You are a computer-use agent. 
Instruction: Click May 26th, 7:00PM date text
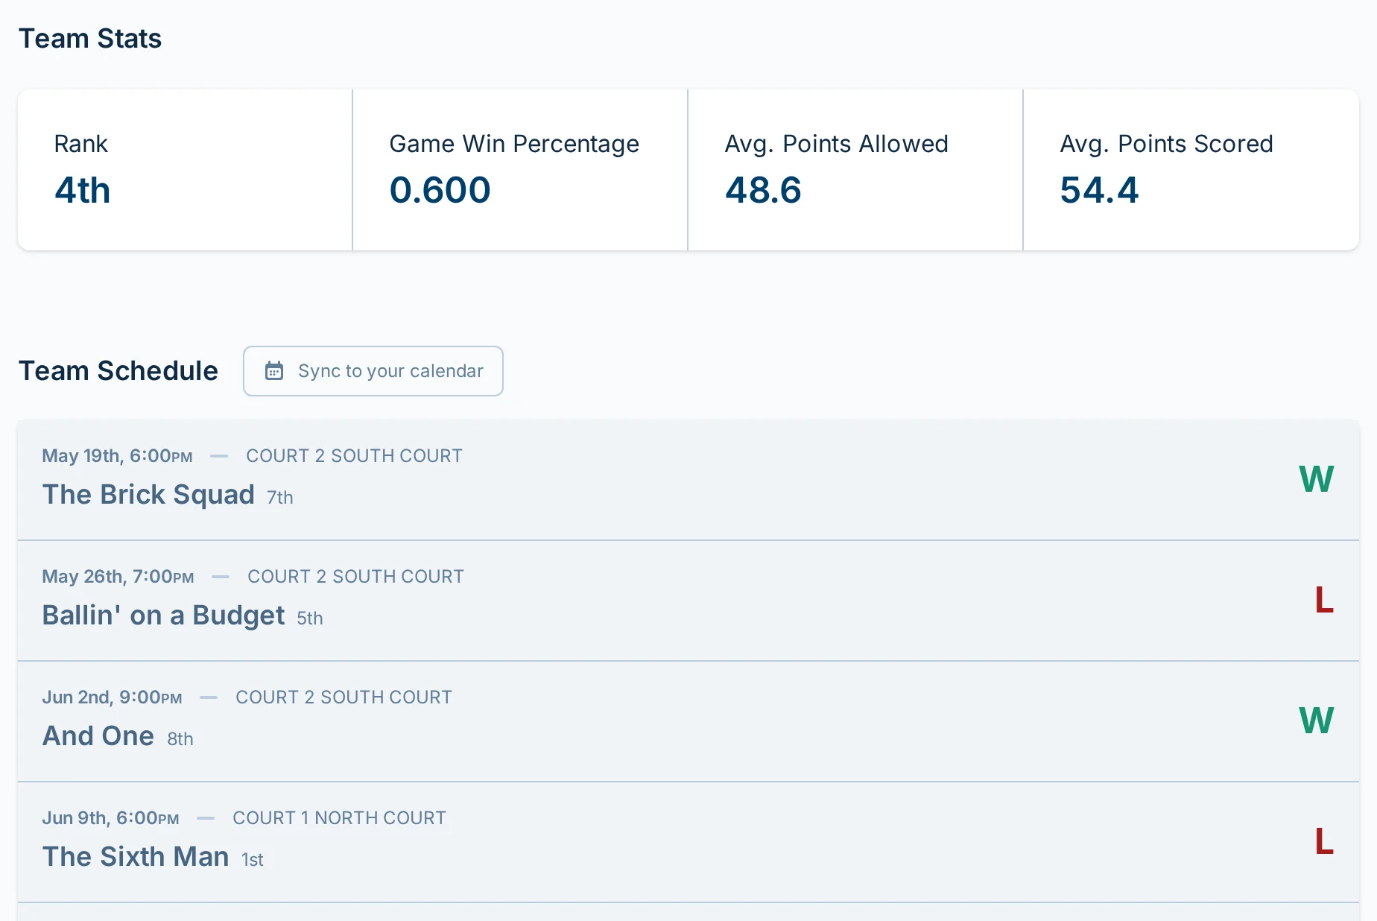point(118,577)
